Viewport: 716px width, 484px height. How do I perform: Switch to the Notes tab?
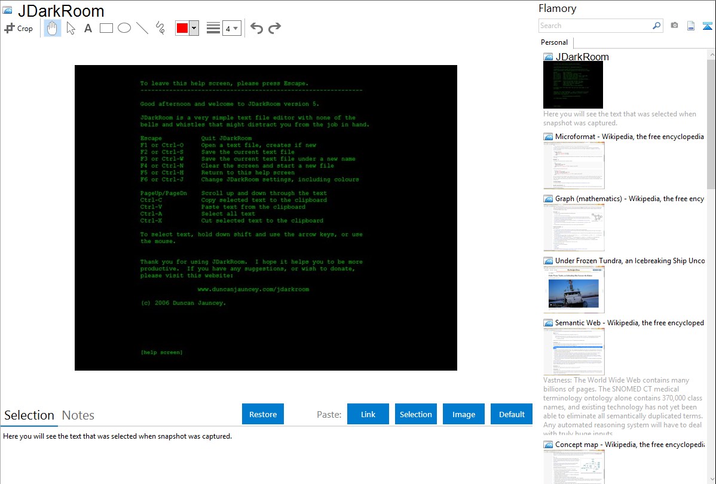(x=78, y=415)
